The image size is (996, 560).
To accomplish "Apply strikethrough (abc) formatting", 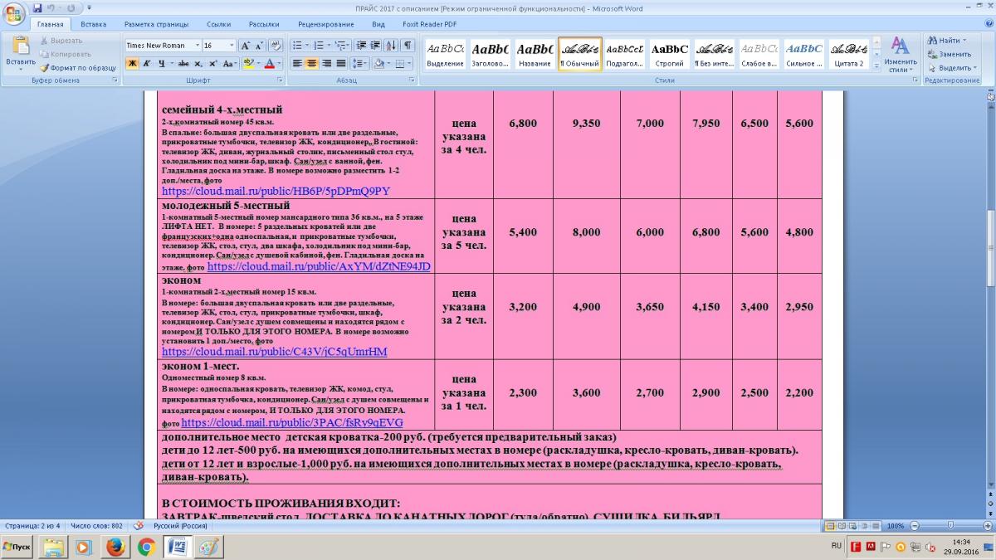I will (x=184, y=63).
